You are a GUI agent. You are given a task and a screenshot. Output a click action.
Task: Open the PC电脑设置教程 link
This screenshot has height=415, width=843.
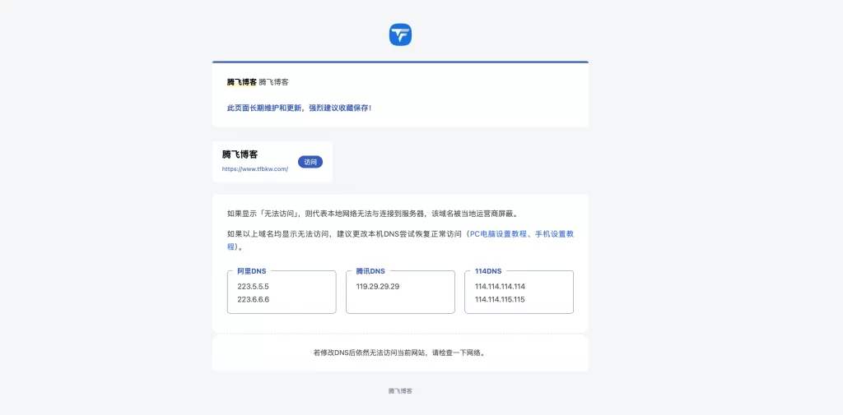click(498, 234)
